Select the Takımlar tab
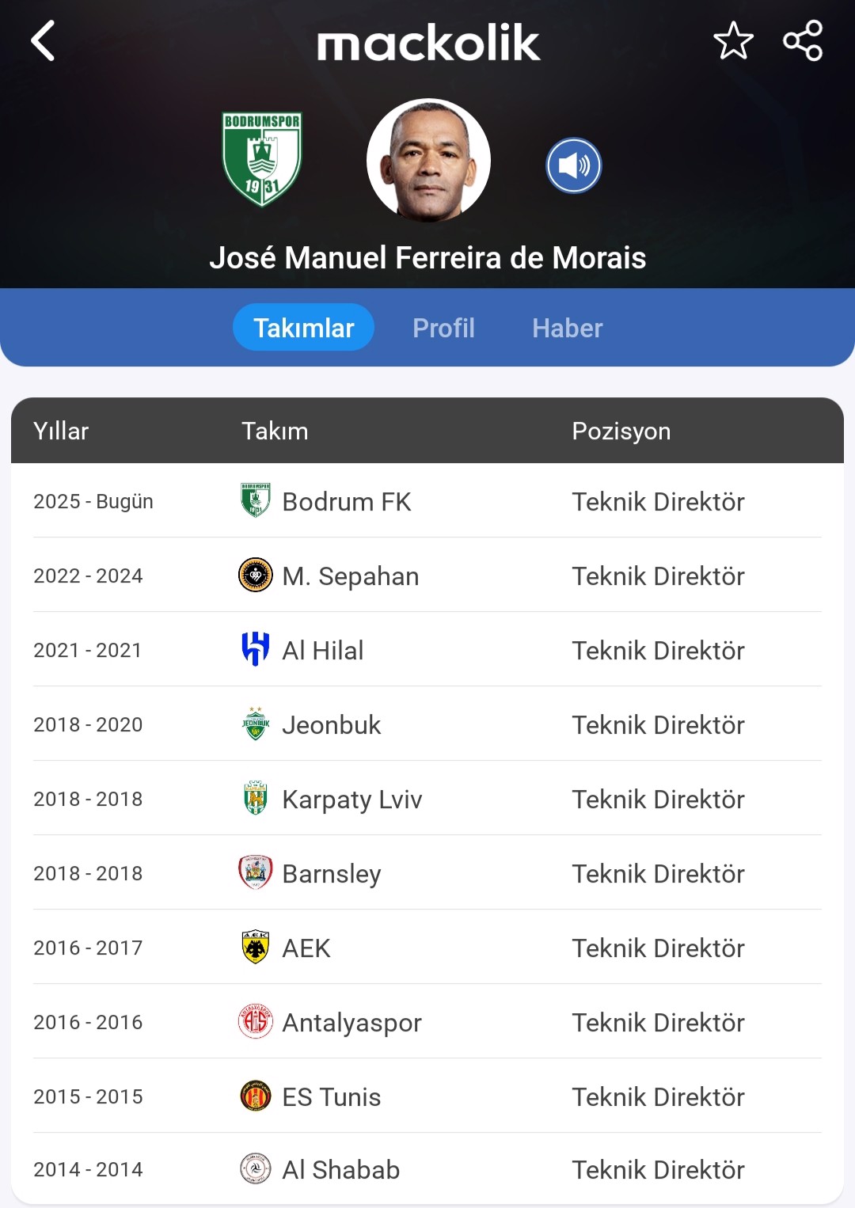Viewport: 855px width, 1208px height. click(x=303, y=327)
